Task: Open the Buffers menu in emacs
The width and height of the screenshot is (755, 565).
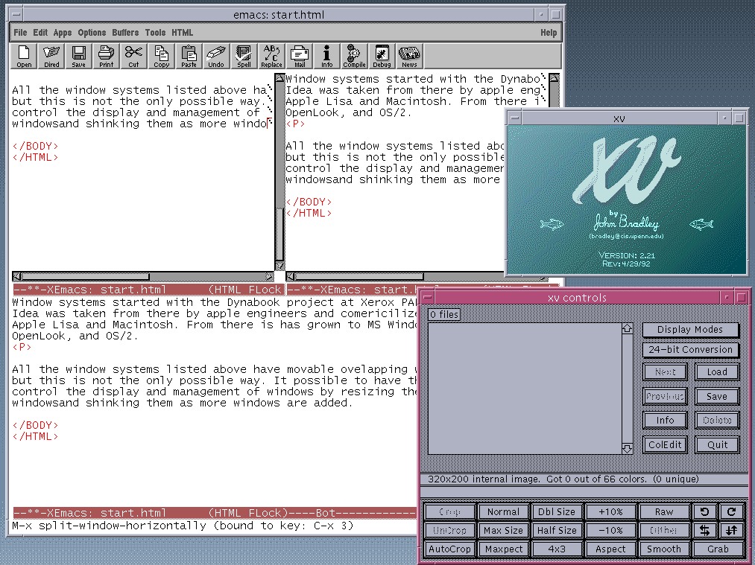Action: (125, 33)
